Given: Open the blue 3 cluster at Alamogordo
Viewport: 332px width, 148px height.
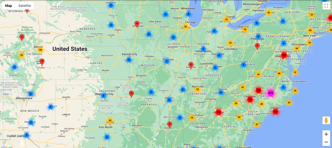Looking at the screenshot, I should pos(31,122).
